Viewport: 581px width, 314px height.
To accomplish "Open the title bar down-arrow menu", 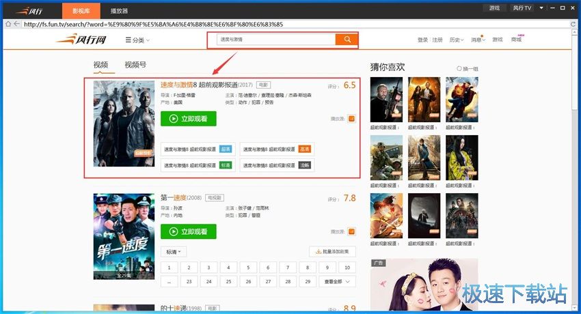I will [x=541, y=8].
